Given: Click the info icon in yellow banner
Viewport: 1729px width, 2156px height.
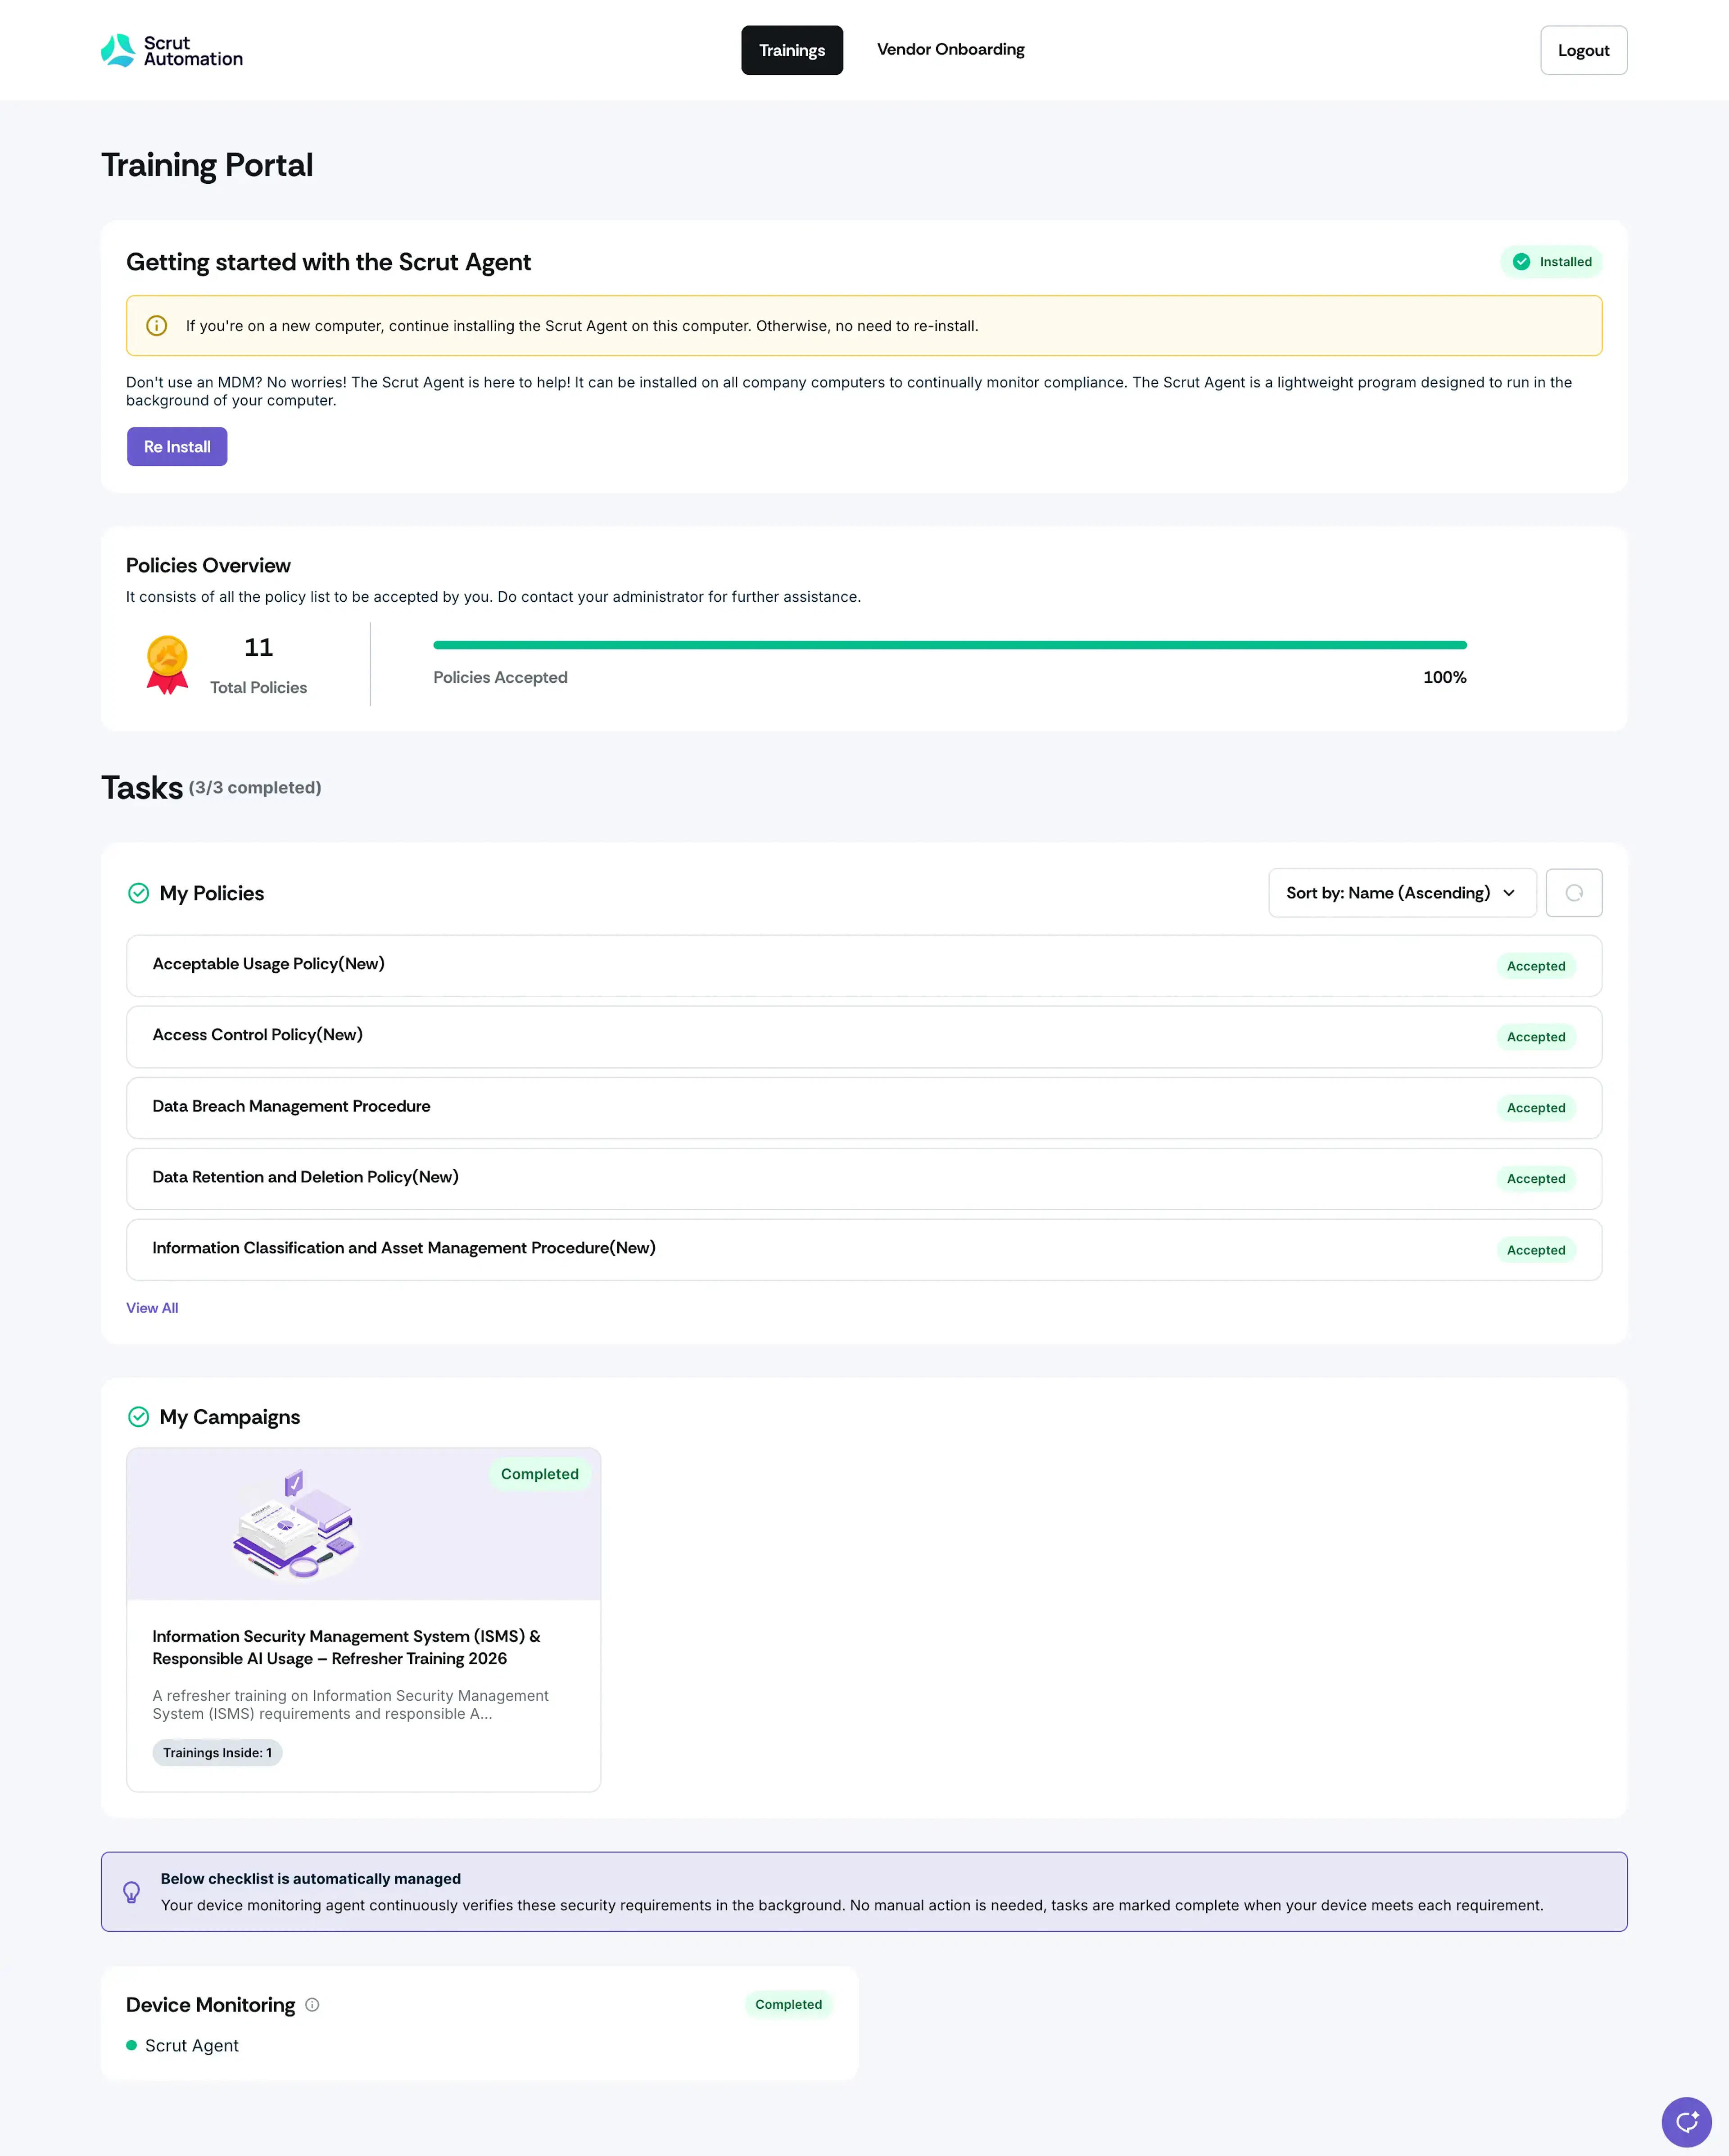Looking at the screenshot, I should point(157,326).
